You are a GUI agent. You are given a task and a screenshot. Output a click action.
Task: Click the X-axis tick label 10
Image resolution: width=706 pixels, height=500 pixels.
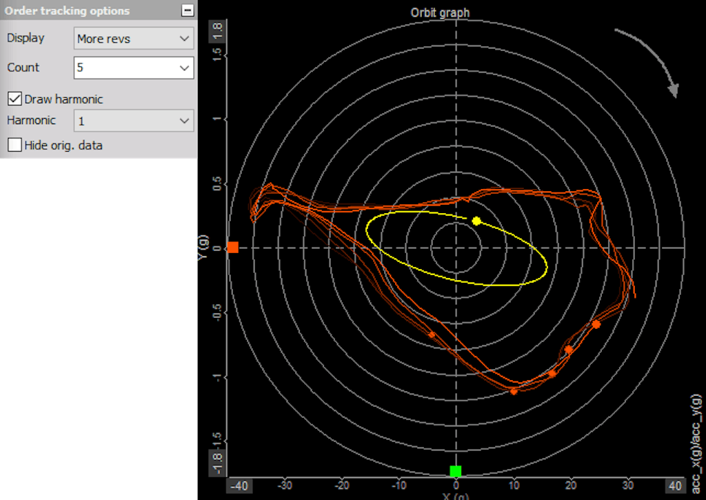(x=514, y=485)
